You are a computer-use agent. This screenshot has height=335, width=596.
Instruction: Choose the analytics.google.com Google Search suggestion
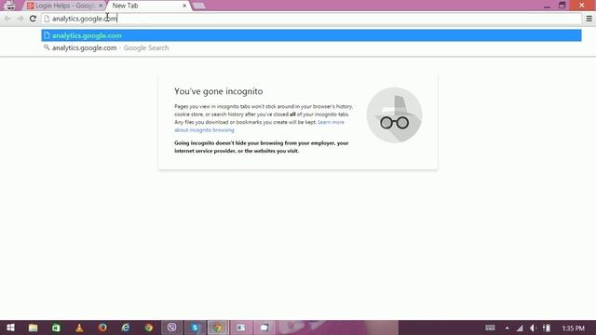[x=311, y=47]
